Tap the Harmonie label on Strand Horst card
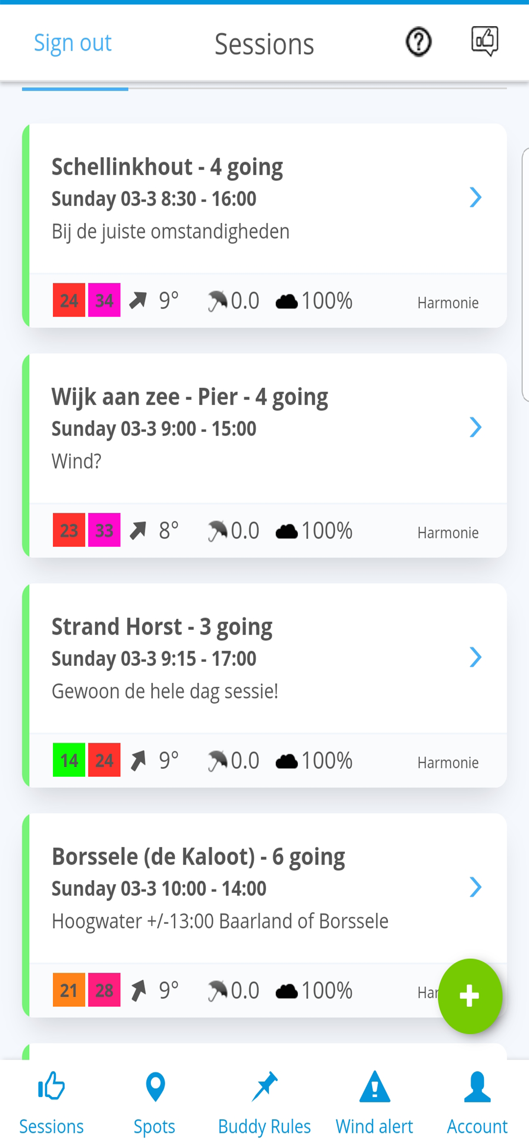 pyautogui.click(x=448, y=763)
